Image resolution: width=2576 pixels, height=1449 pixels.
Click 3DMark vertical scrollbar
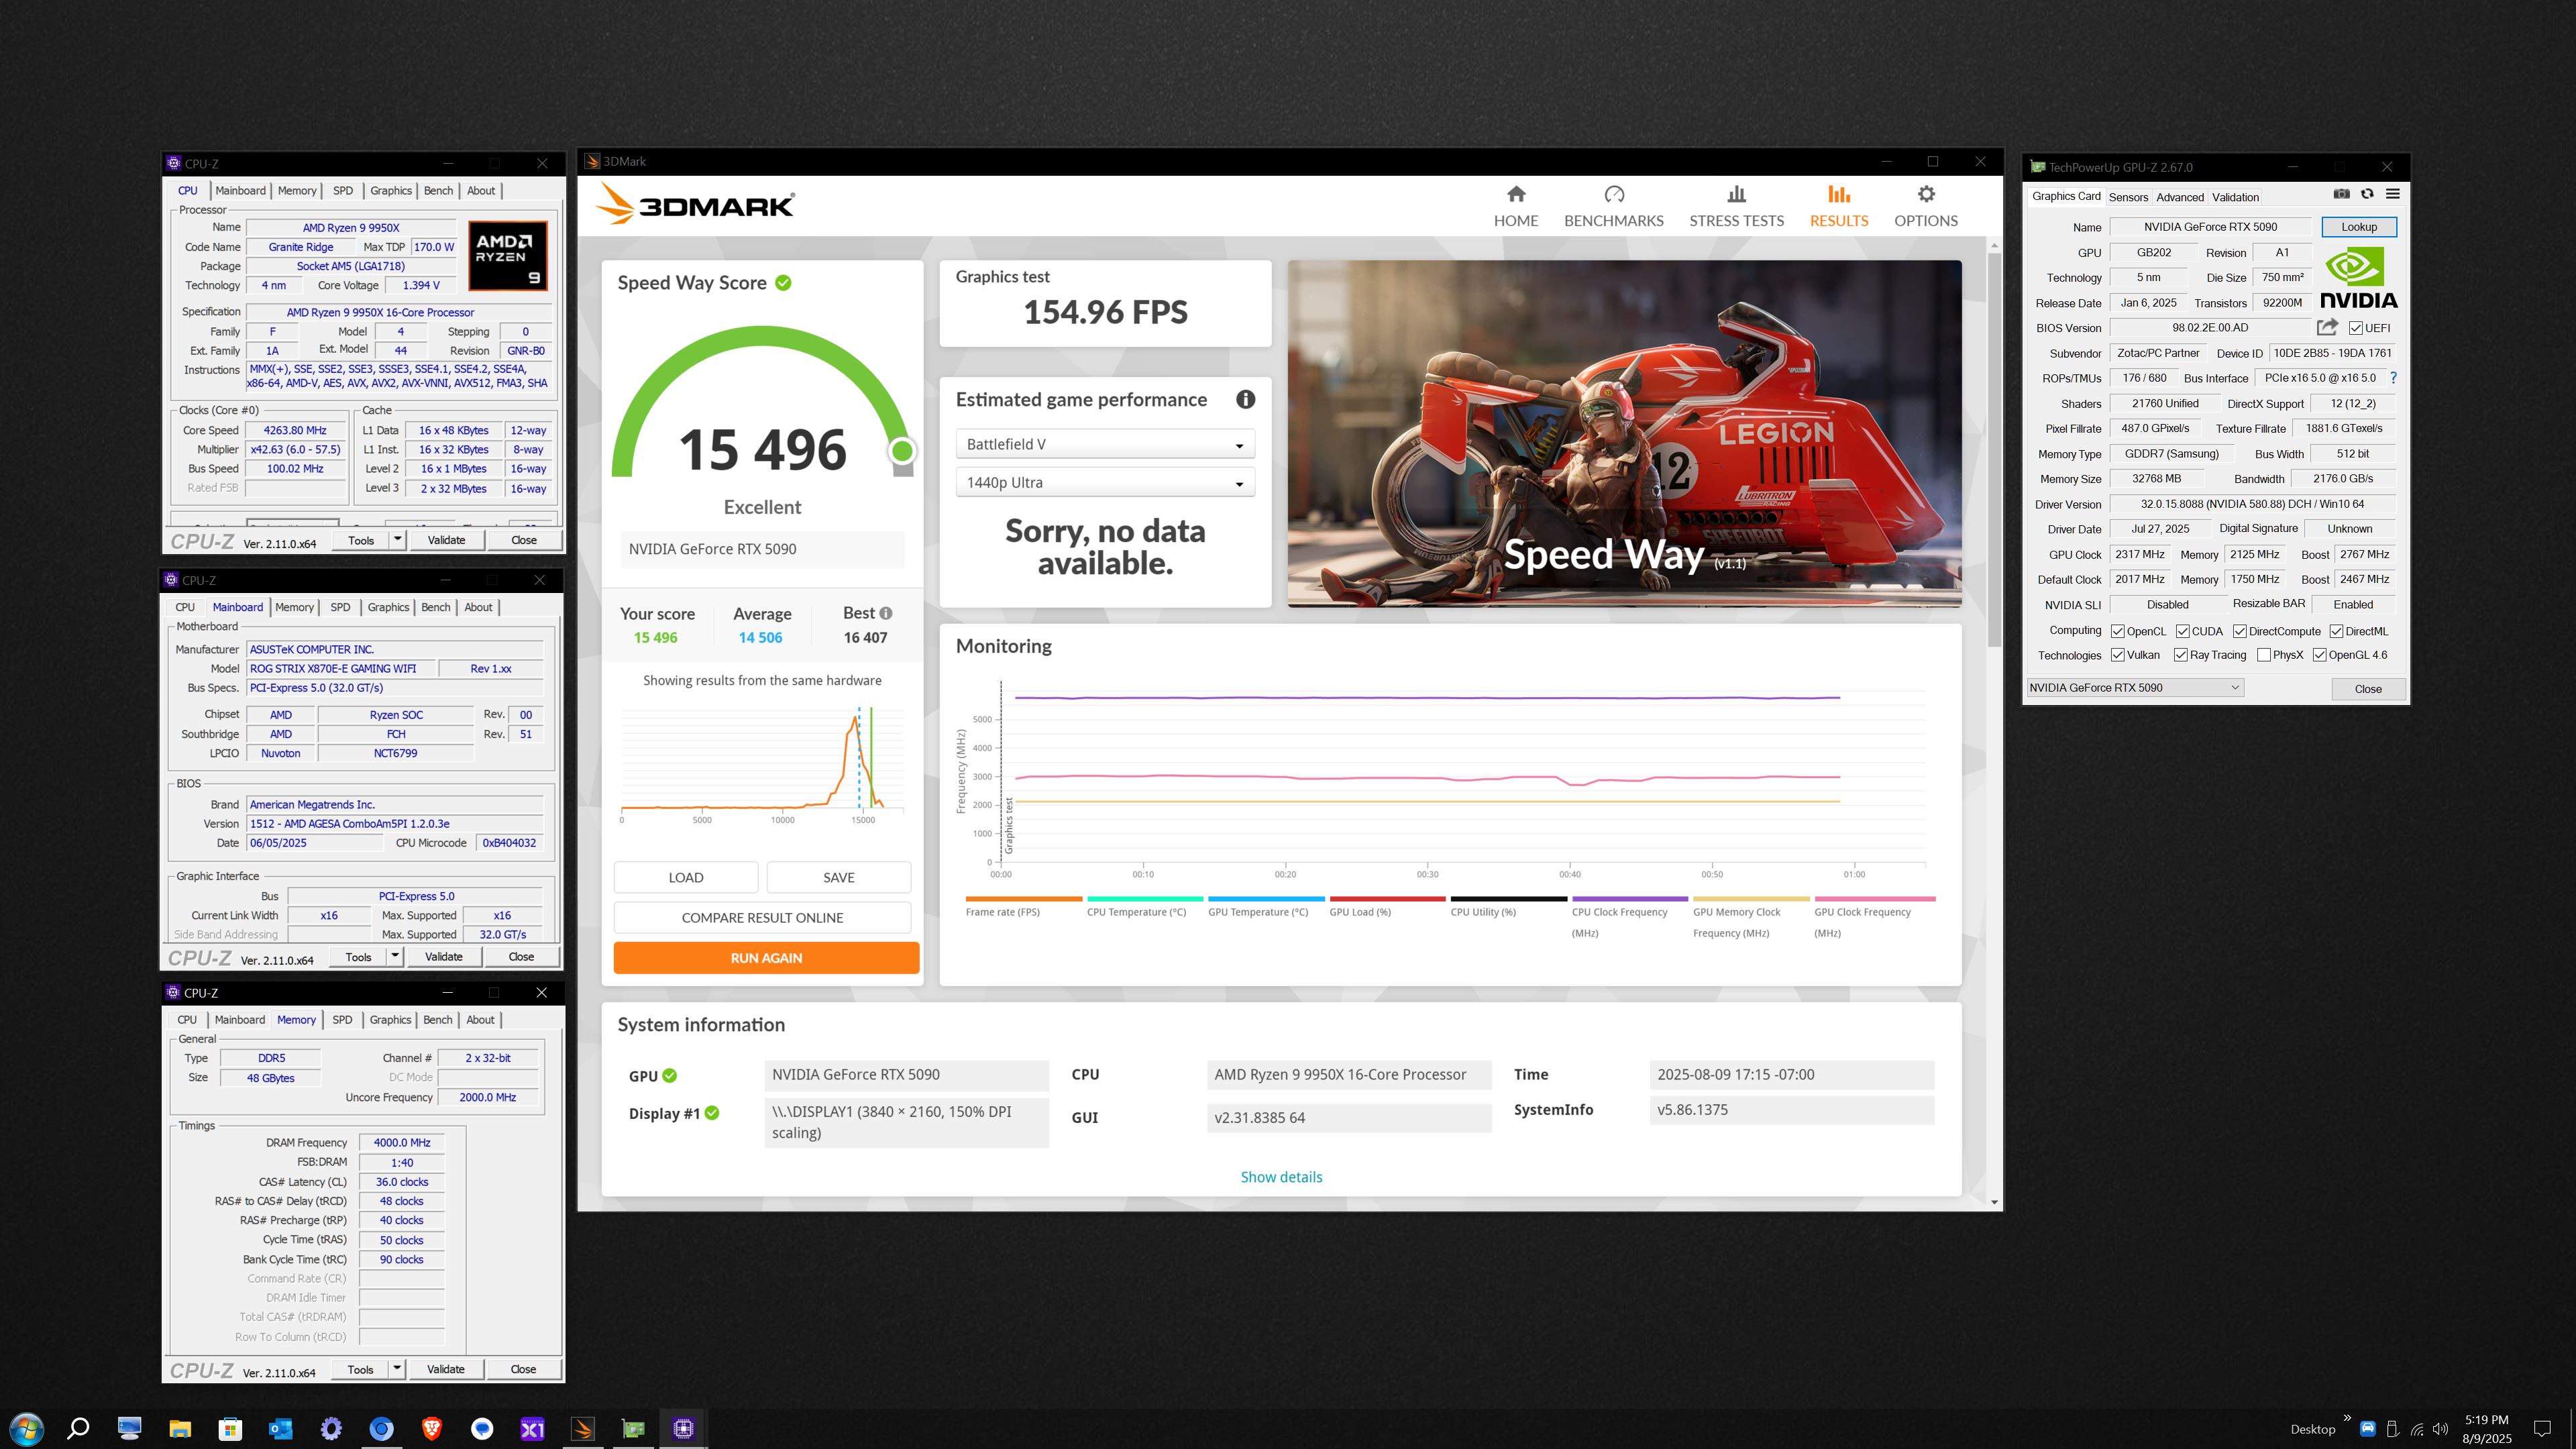[x=1995, y=450]
